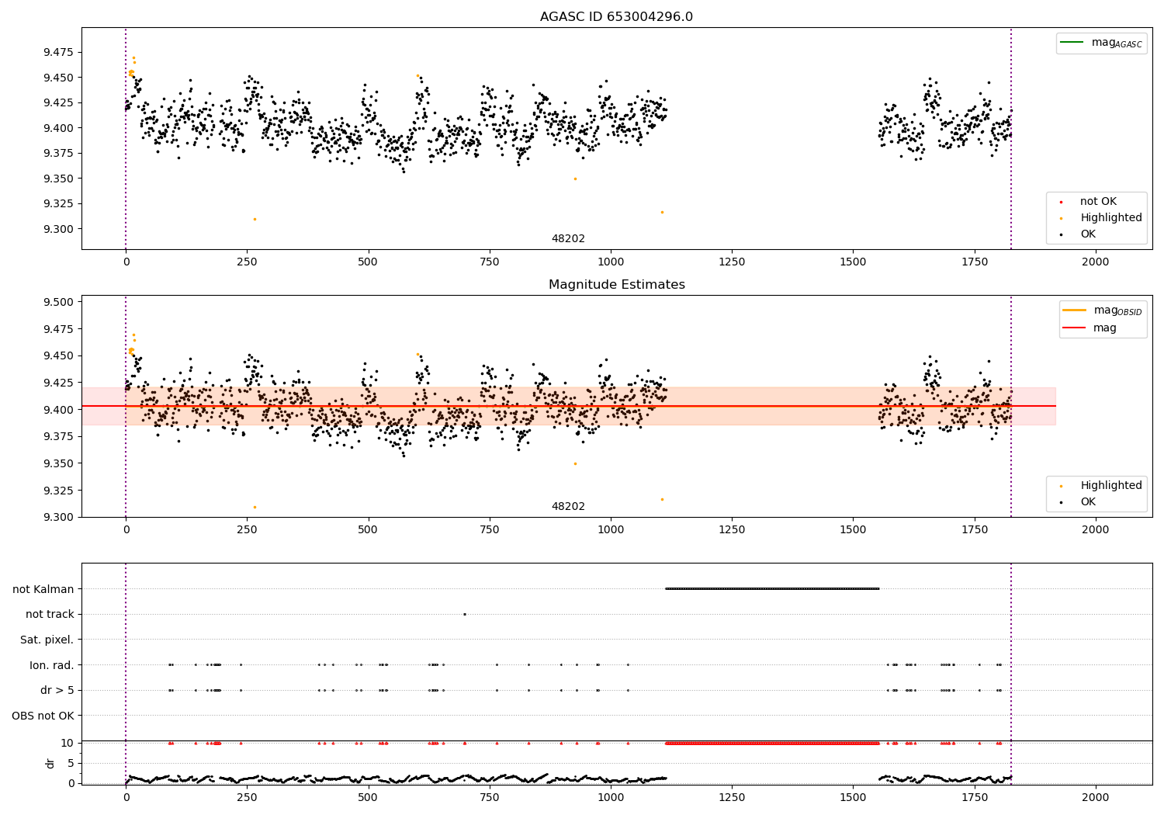The image size is (1164, 815).
Task: Click the 'not track' row label
Action: coord(50,615)
